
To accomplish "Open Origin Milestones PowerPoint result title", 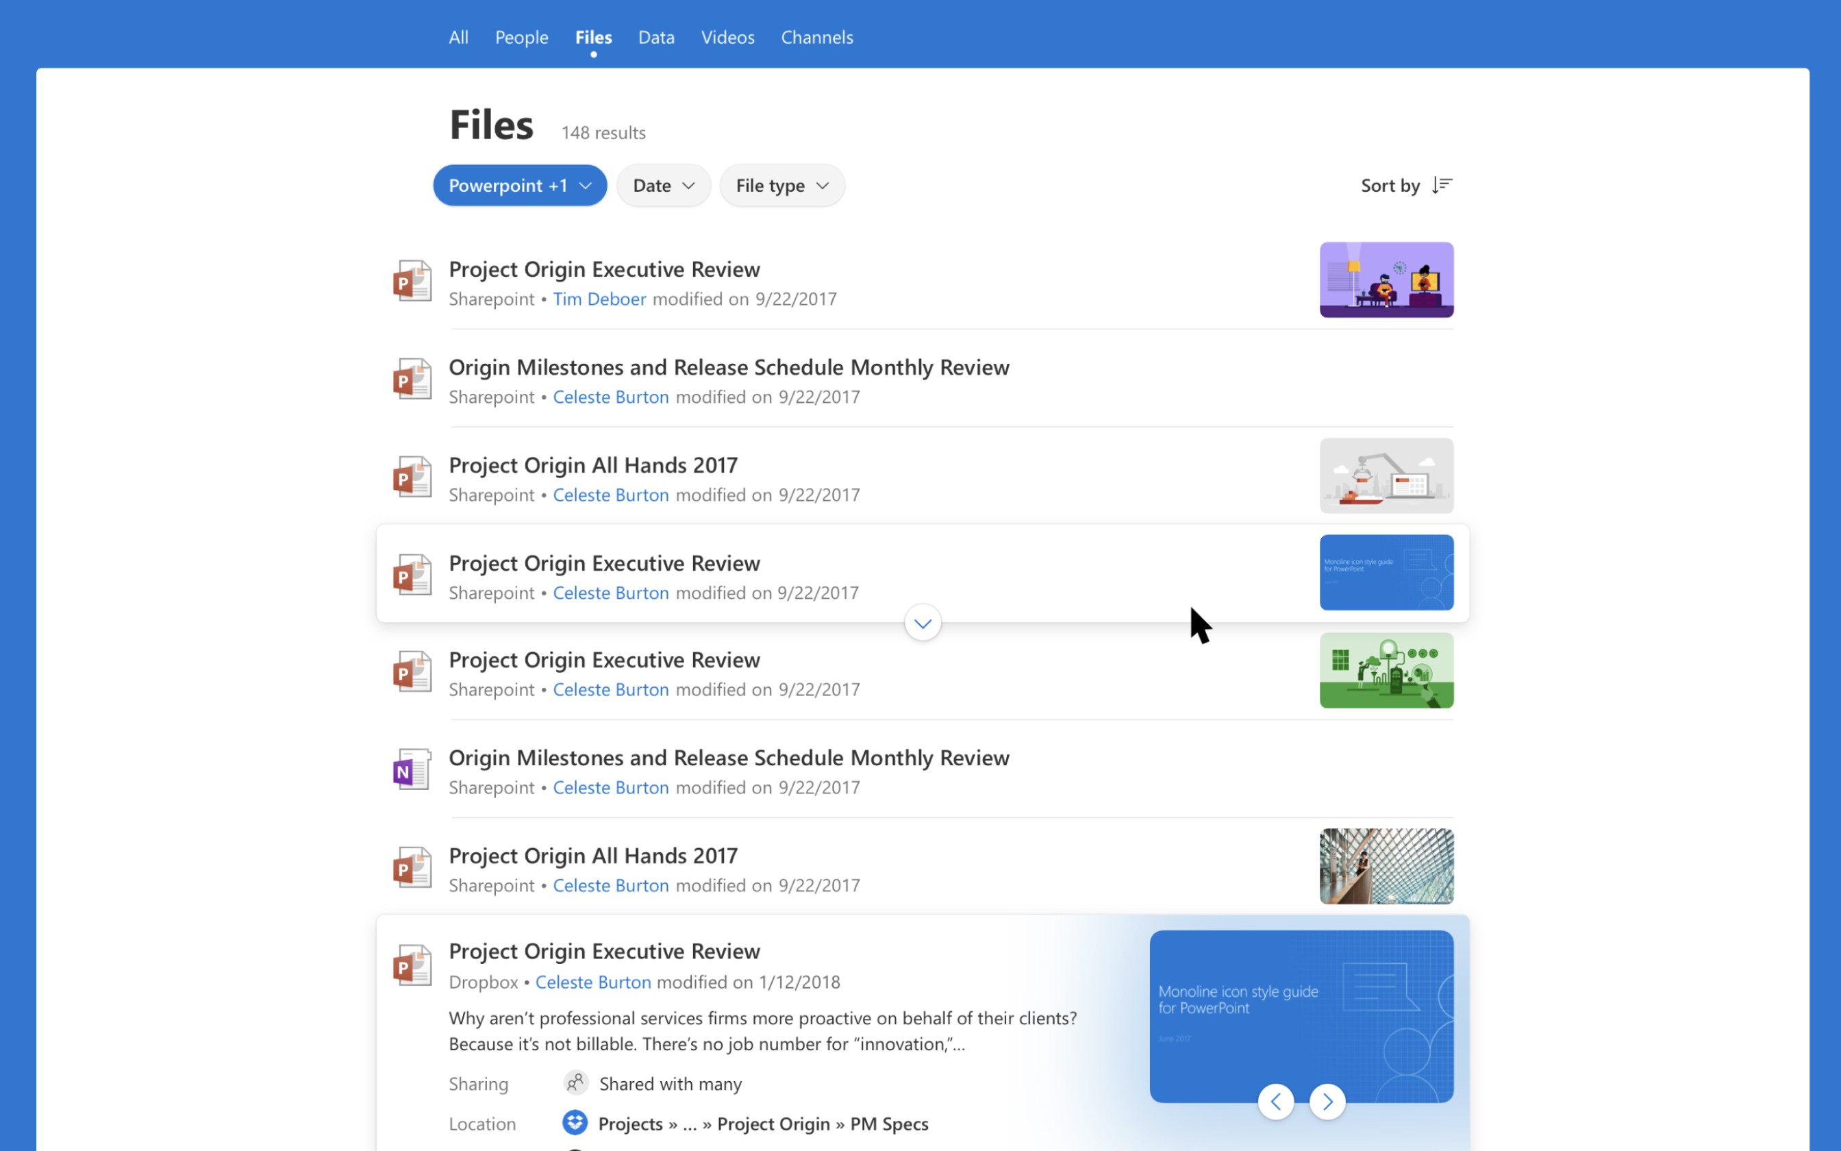I will (728, 368).
